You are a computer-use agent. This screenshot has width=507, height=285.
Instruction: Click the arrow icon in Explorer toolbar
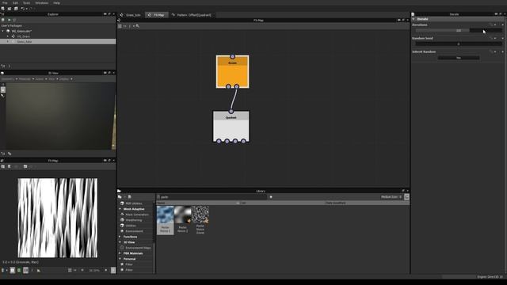(x=9, y=20)
